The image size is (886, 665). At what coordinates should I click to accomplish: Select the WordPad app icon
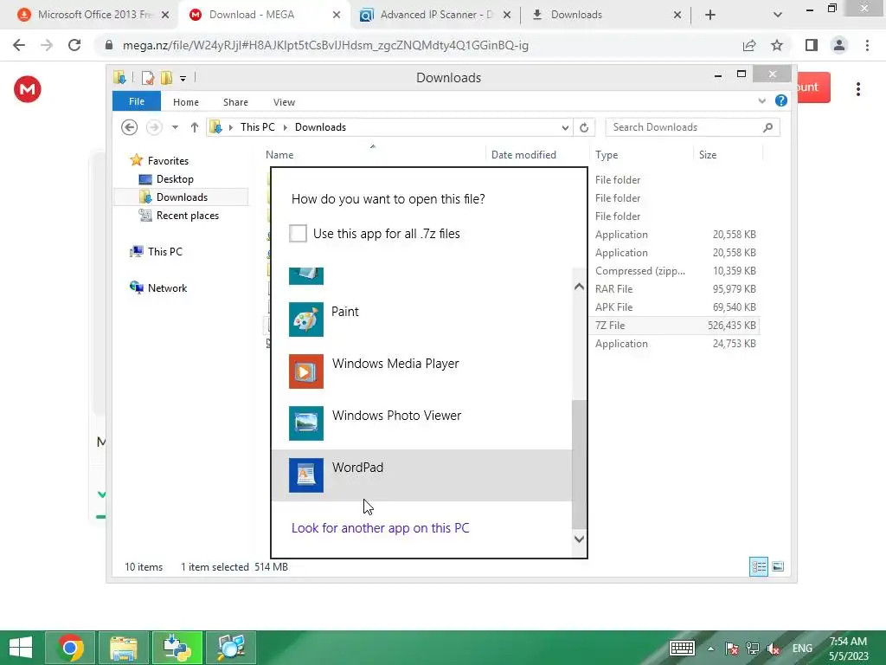coord(305,475)
